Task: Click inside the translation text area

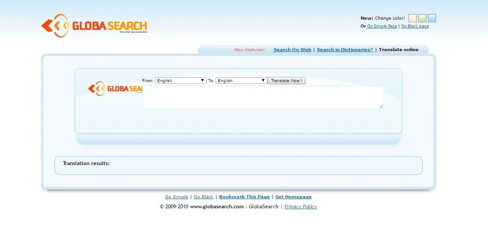Action: [x=263, y=97]
